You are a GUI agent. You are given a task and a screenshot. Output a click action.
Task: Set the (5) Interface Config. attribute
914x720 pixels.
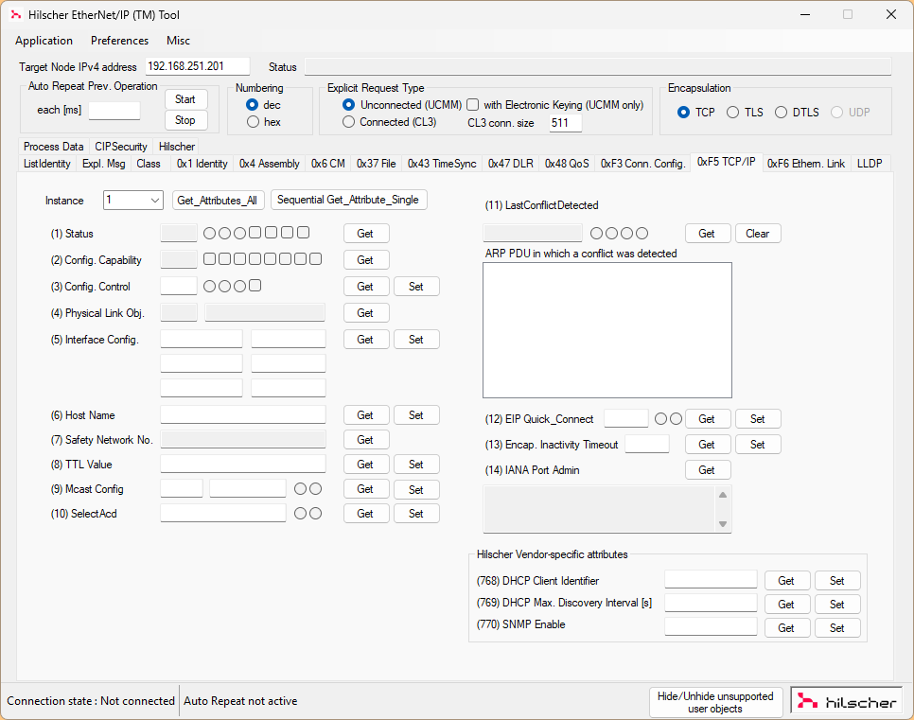click(x=416, y=340)
